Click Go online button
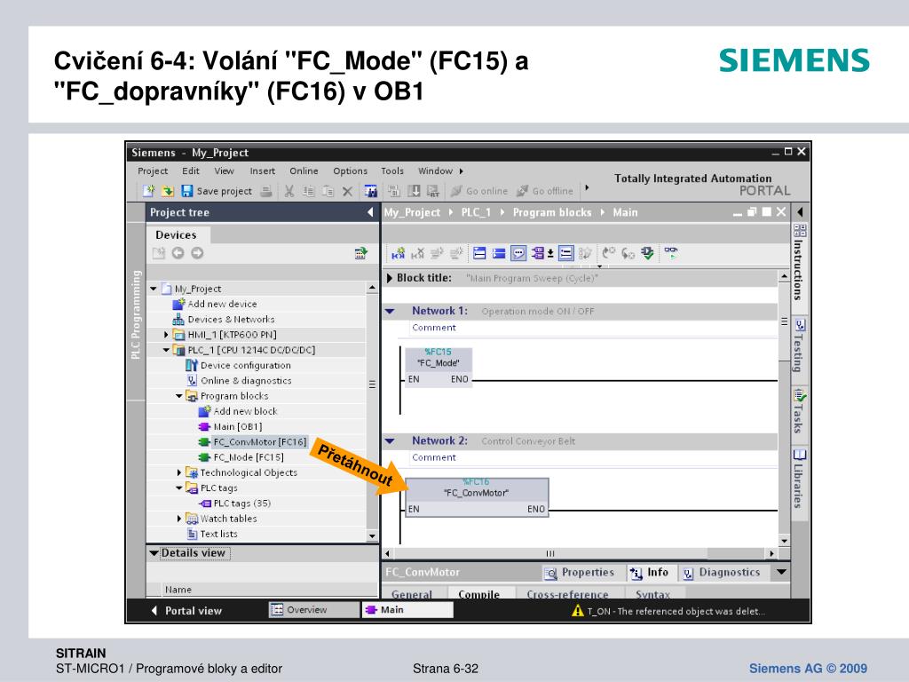Screen dimensions: 909x682 point(479,191)
